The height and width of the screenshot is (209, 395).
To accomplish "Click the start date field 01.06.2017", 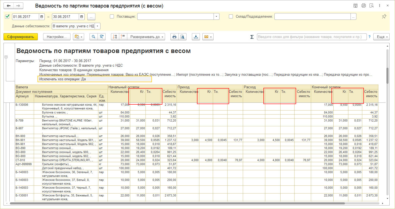I will click(25, 17).
